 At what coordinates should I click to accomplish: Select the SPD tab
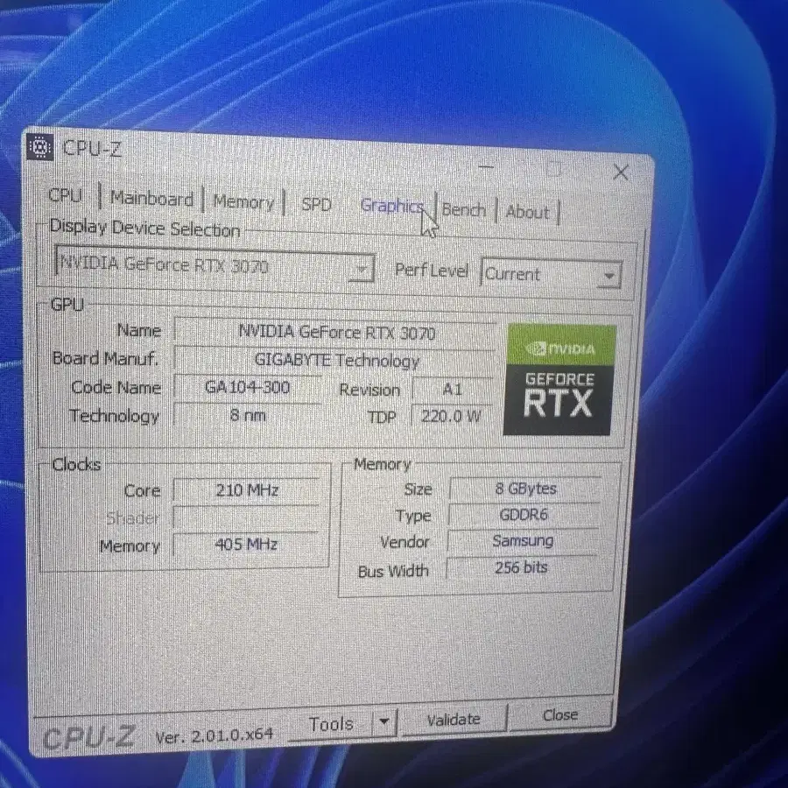pyautogui.click(x=316, y=205)
